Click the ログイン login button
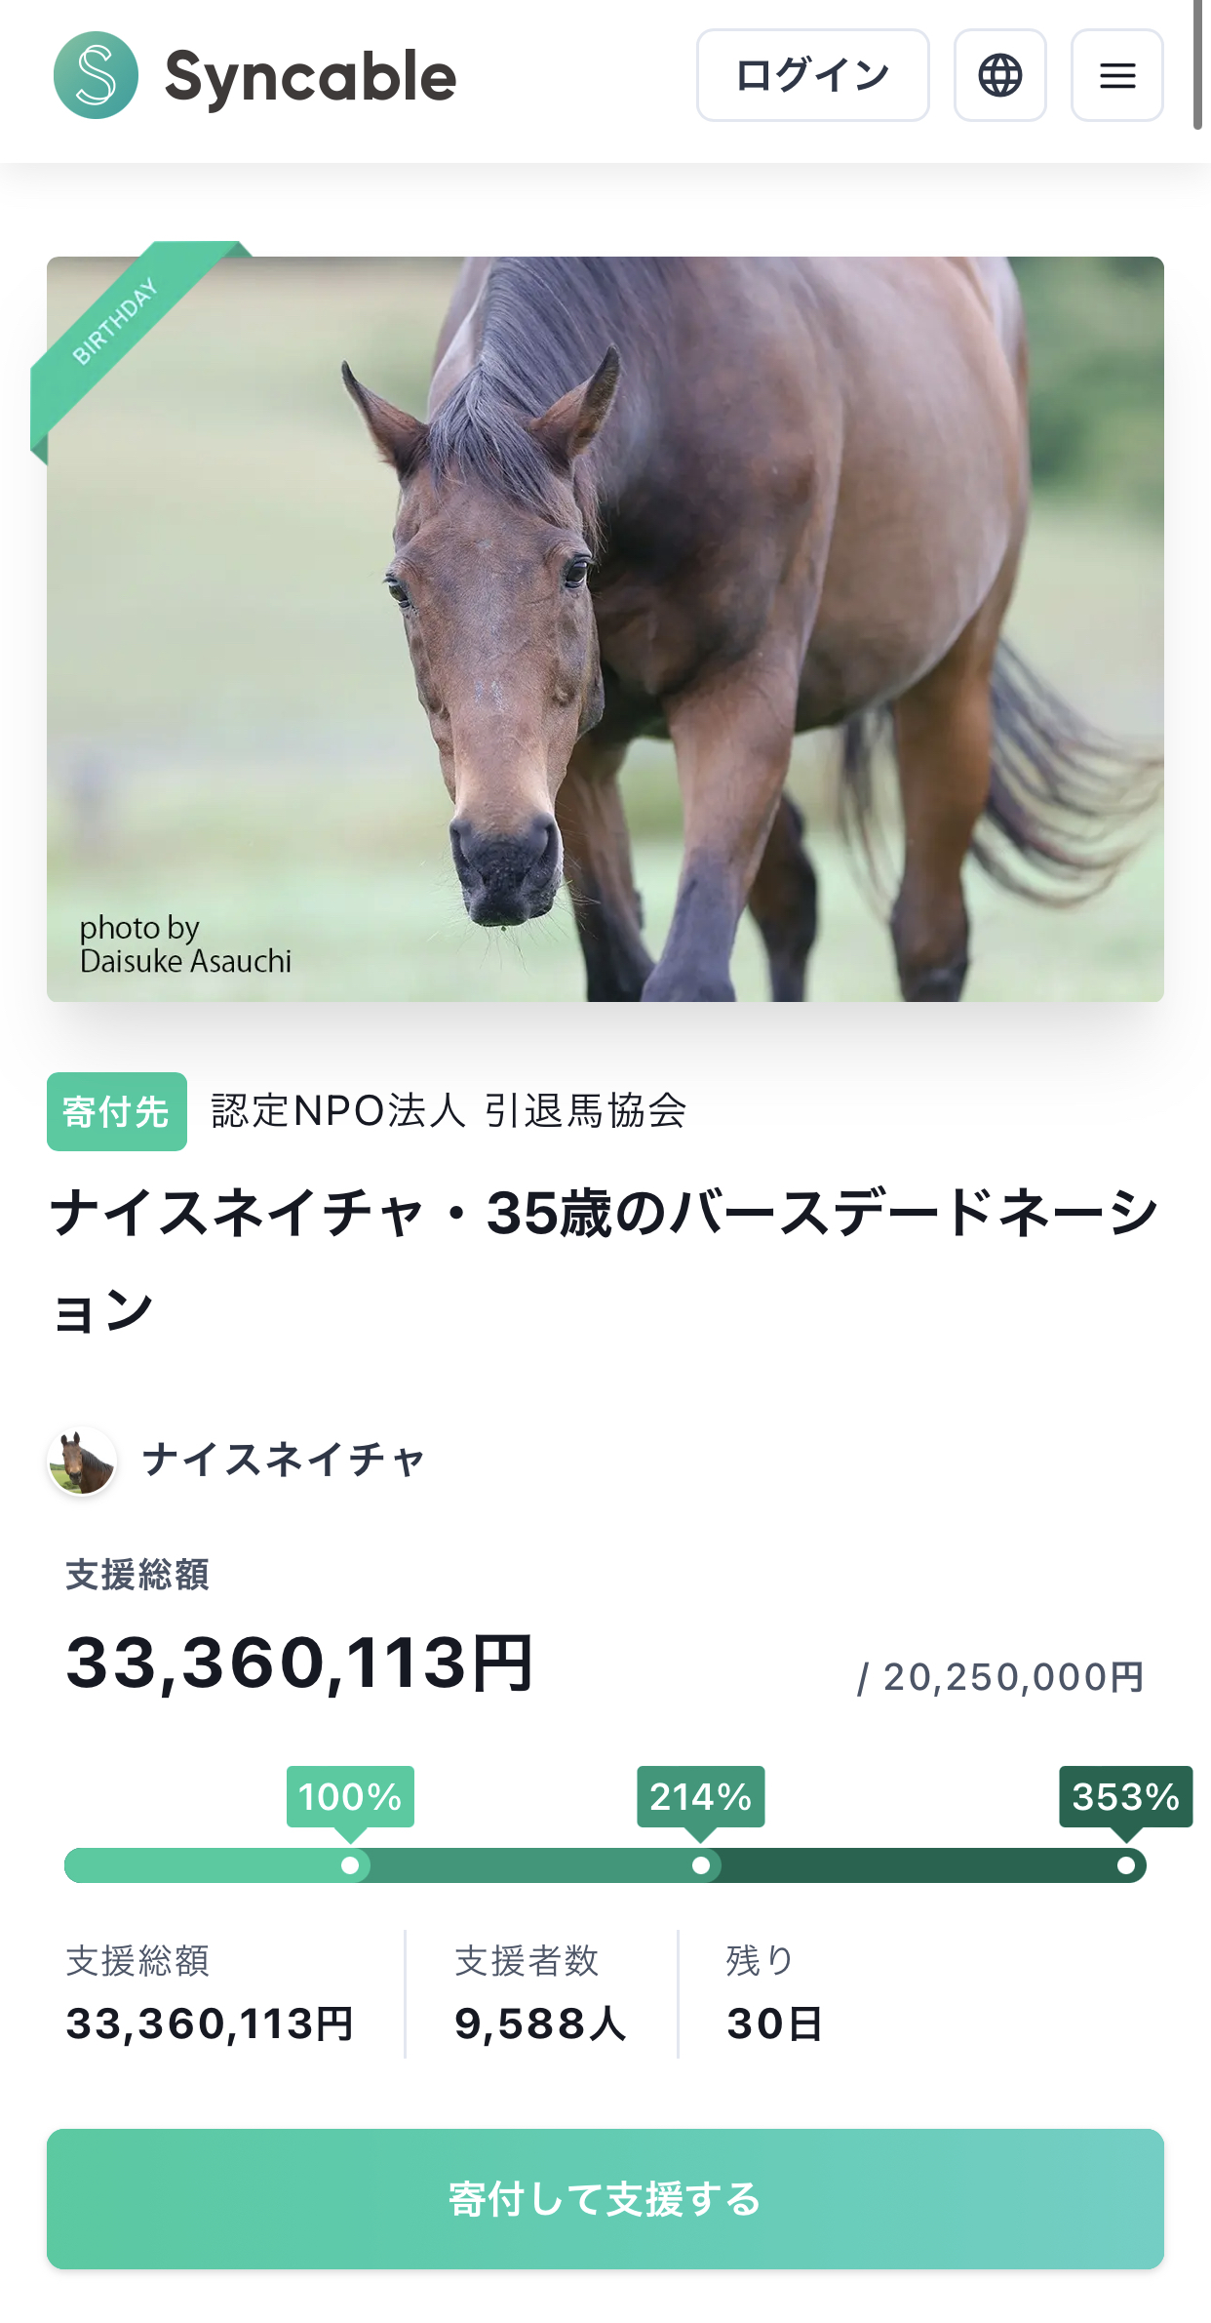 (x=812, y=75)
